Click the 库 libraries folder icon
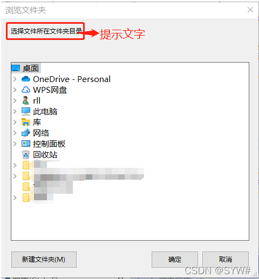 pos(26,122)
